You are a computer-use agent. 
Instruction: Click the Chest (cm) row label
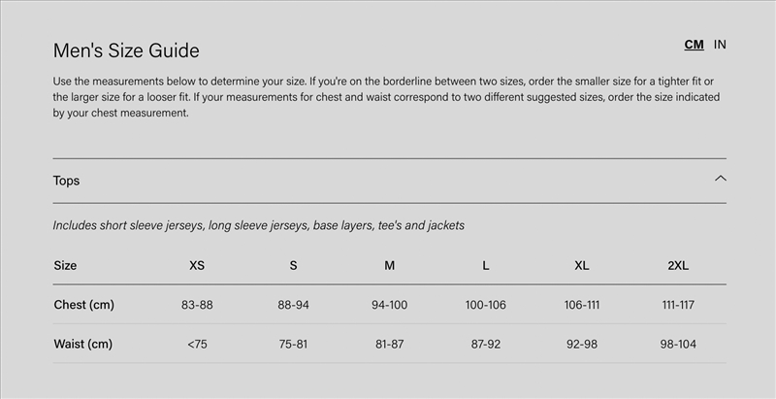pyautogui.click(x=83, y=305)
